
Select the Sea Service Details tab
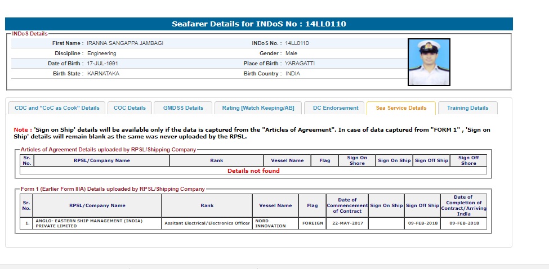click(401, 108)
